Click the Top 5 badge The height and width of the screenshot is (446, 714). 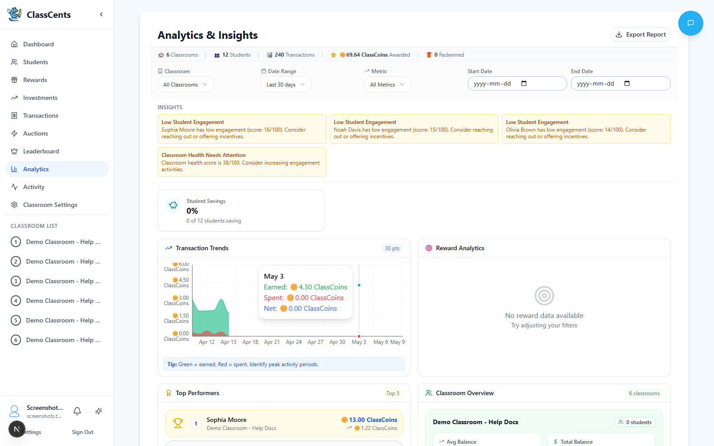tap(393, 393)
